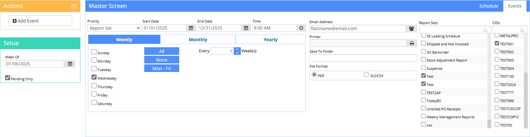Open the Start Date calendar picker
530x137 pixels.
coord(191,28)
